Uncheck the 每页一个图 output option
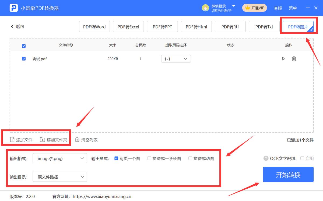Screen dimensions: 323x201 (116, 158)
